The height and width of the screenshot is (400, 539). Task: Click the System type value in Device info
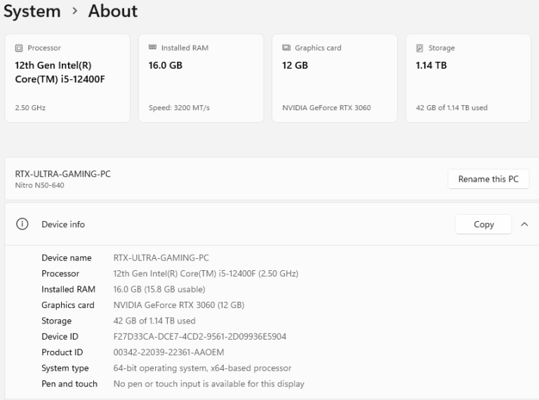(202, 368)
